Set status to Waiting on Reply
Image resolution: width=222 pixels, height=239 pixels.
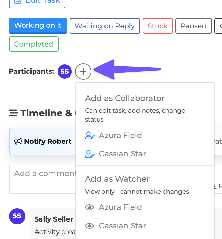104,26
